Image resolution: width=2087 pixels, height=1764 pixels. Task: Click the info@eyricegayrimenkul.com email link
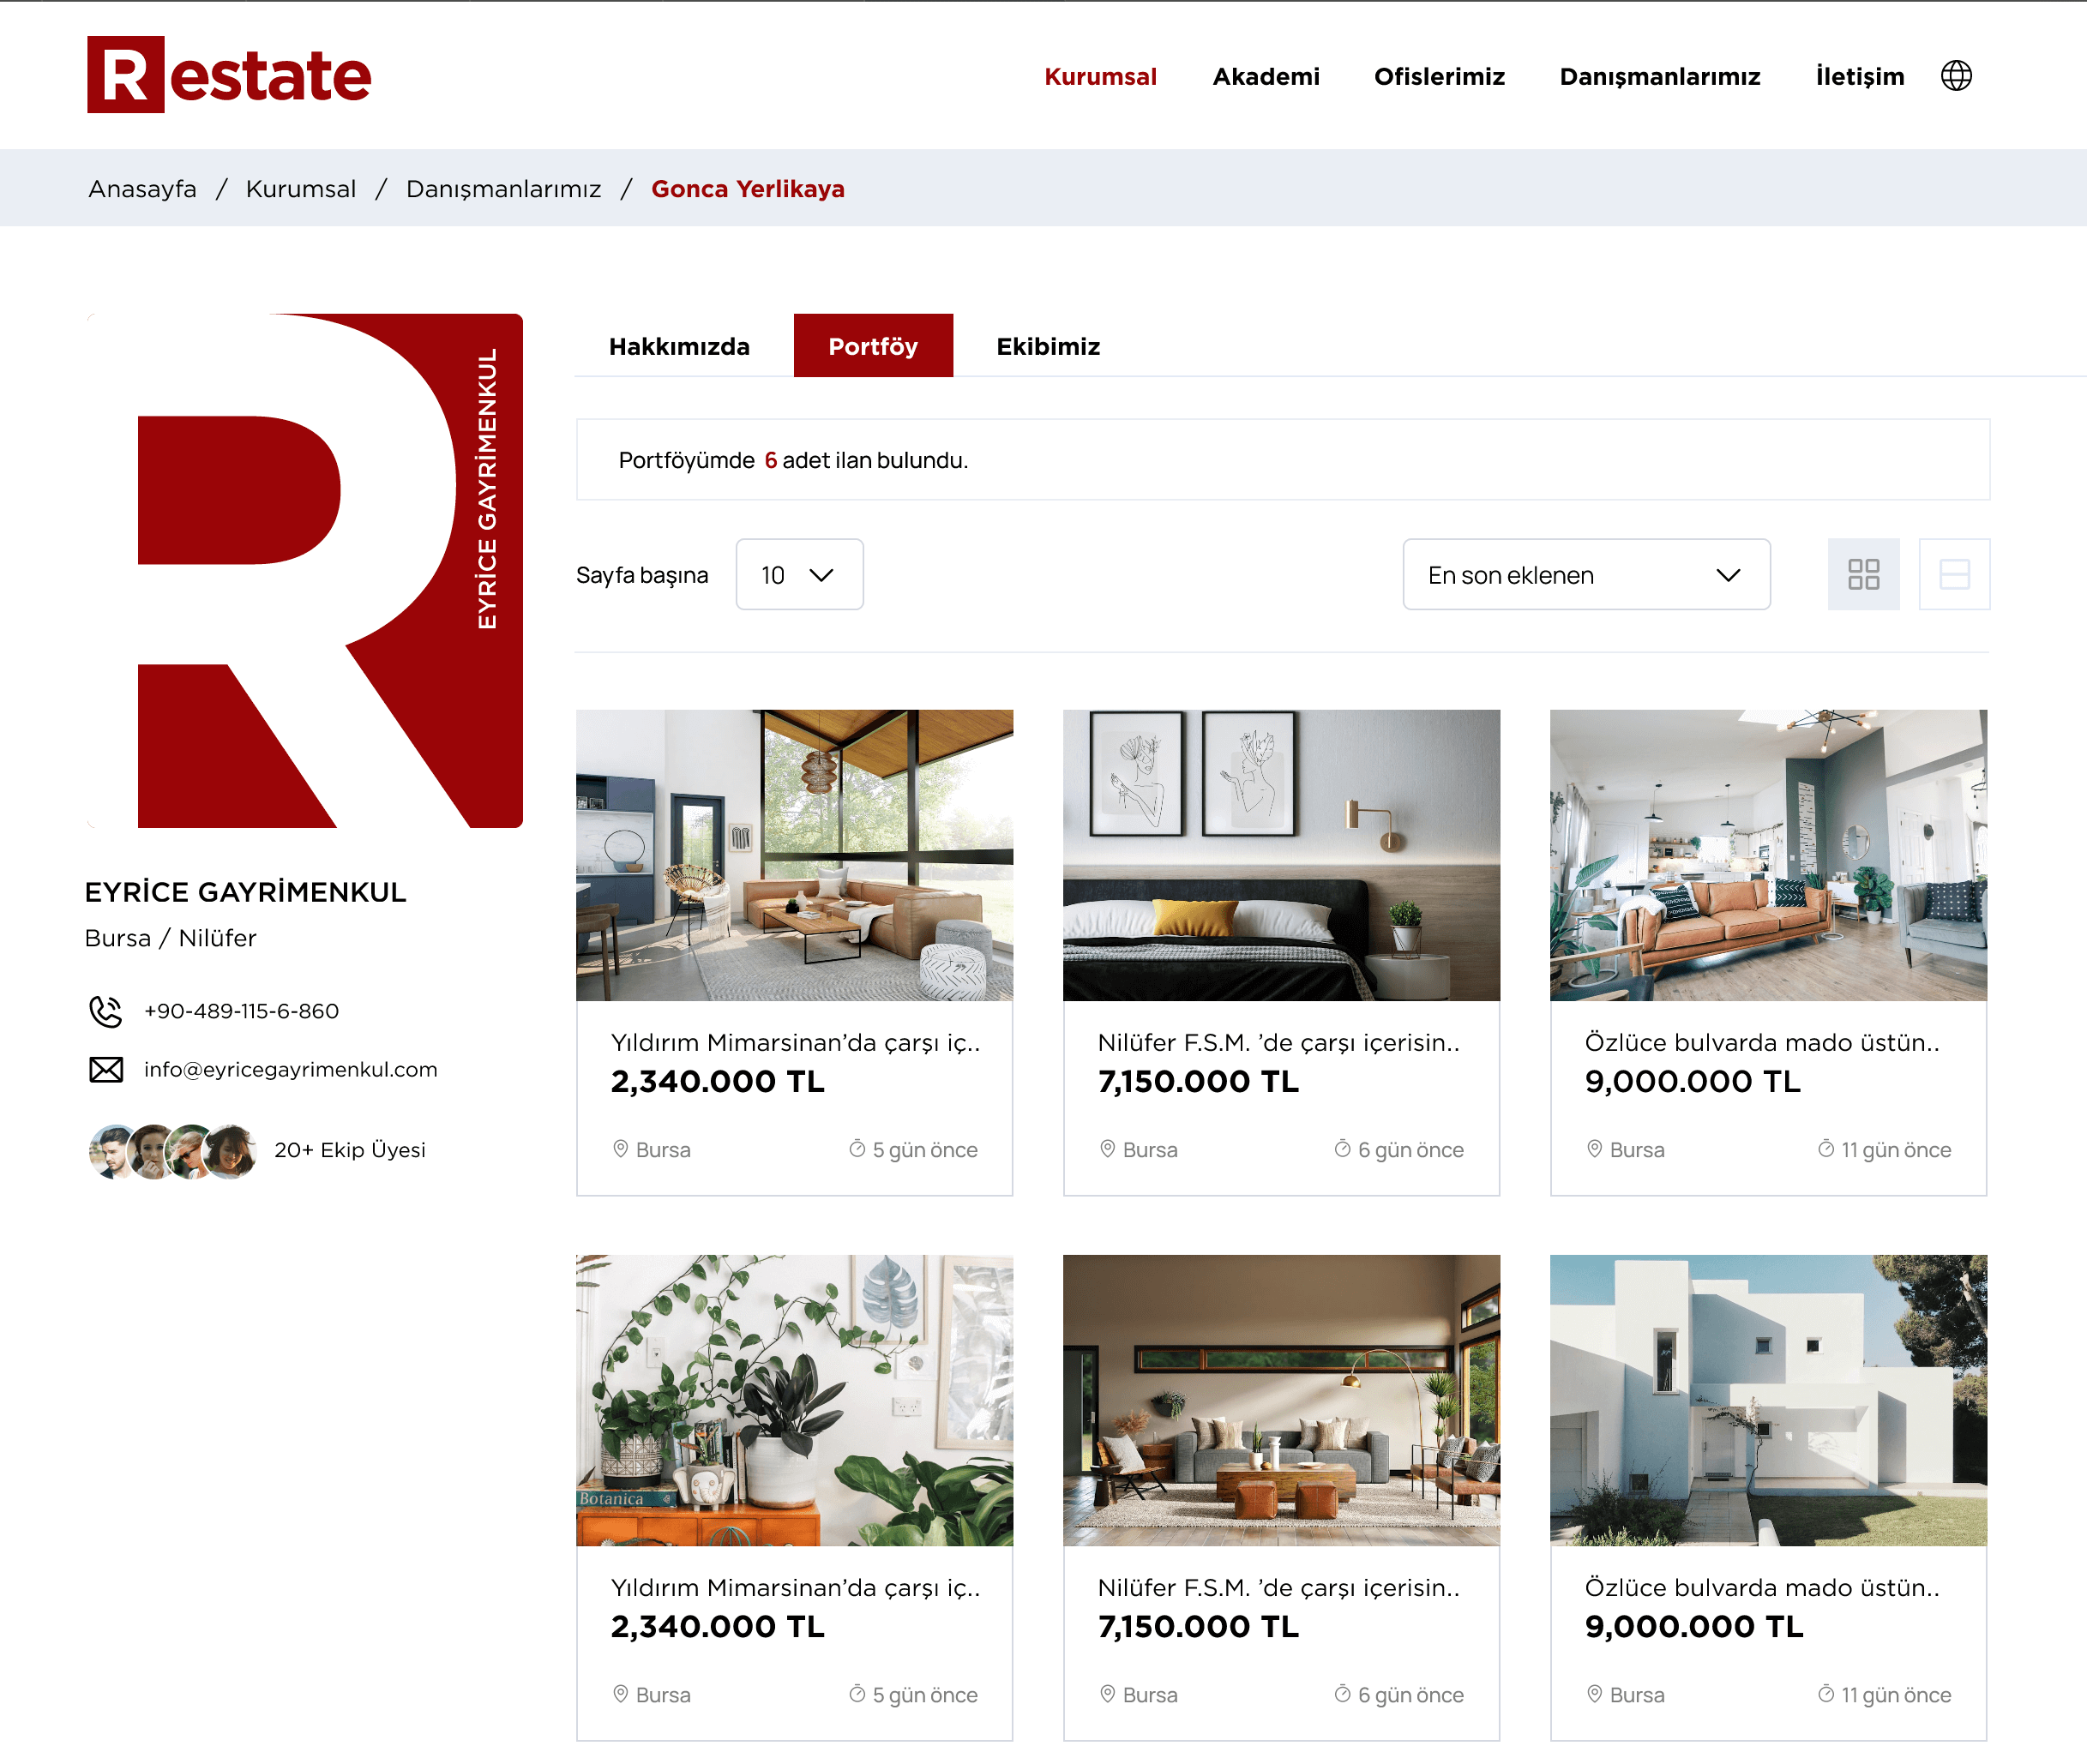click(290, 1069)
